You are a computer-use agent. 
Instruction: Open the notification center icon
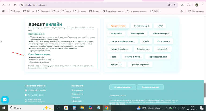point(201,108)
